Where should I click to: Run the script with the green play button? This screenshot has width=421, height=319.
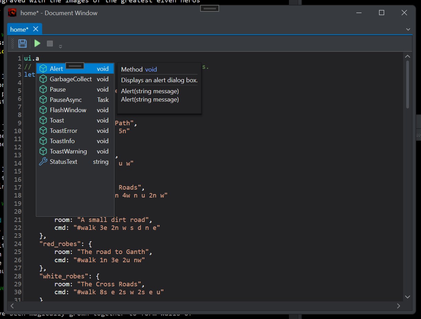pos(37,43)
